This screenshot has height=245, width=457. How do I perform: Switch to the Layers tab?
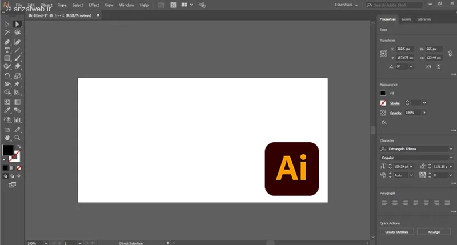click(x=406, y=19)
